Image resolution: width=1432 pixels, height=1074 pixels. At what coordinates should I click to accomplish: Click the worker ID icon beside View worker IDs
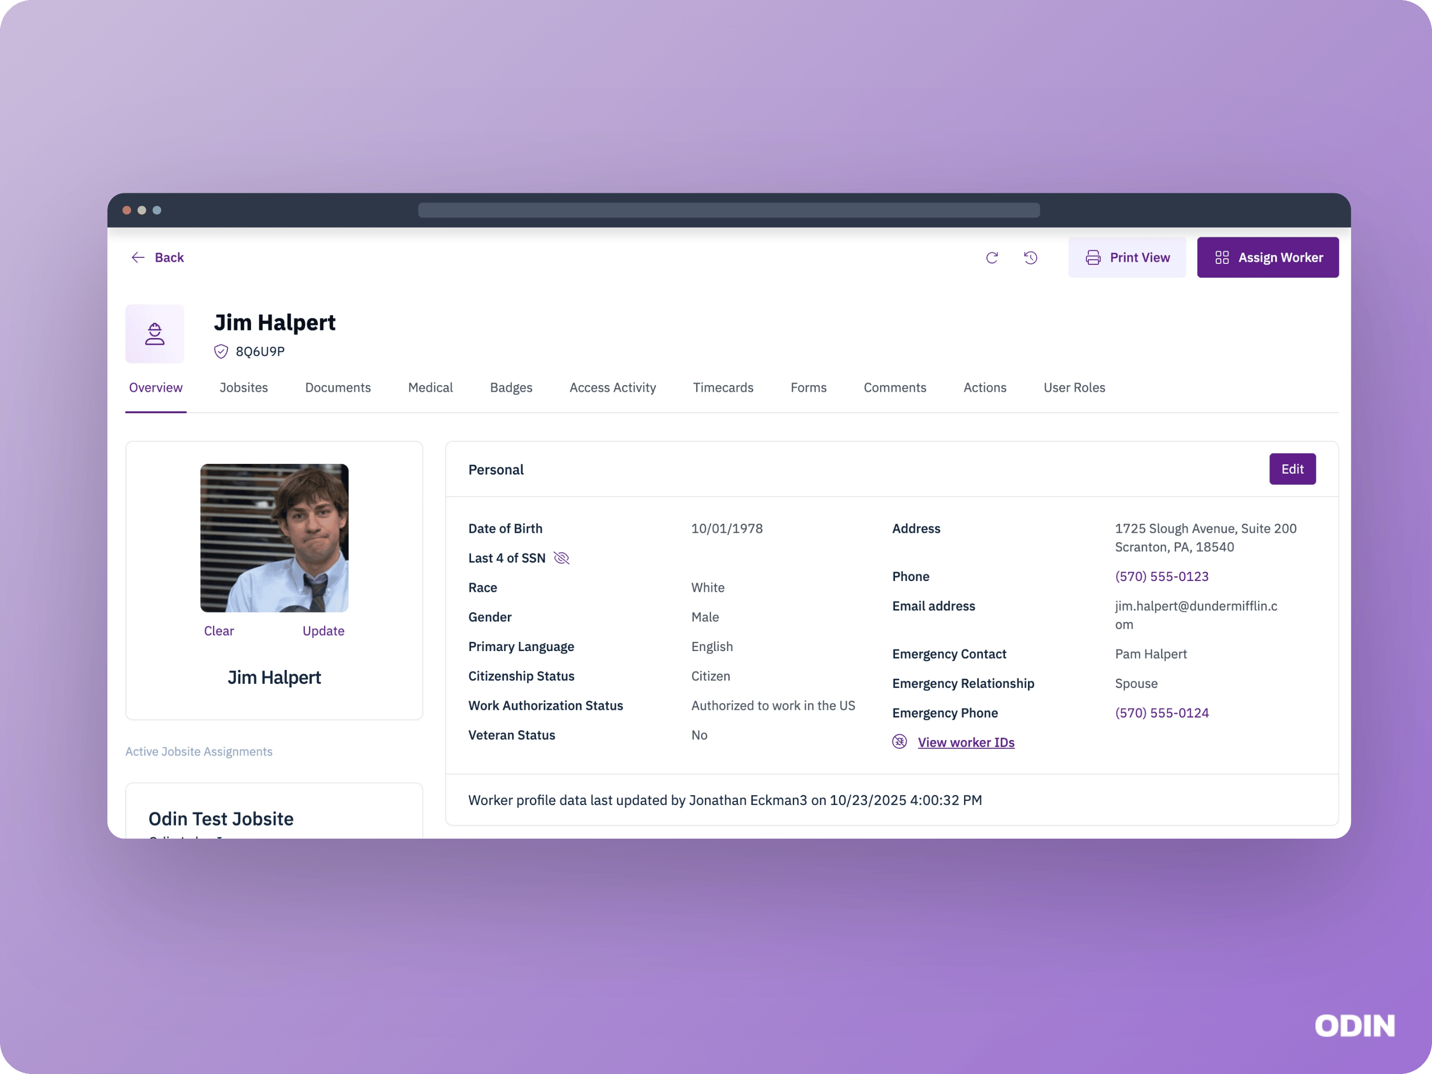[899, 742]
